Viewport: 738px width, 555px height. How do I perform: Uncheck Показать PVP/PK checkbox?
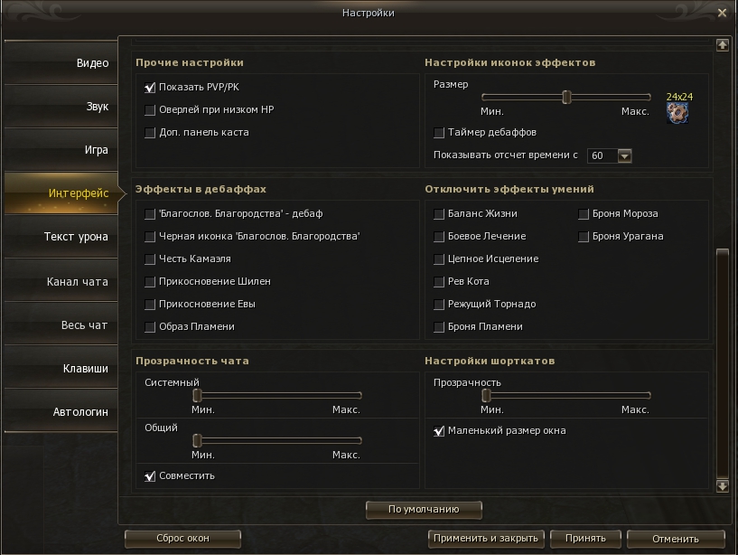150,87
